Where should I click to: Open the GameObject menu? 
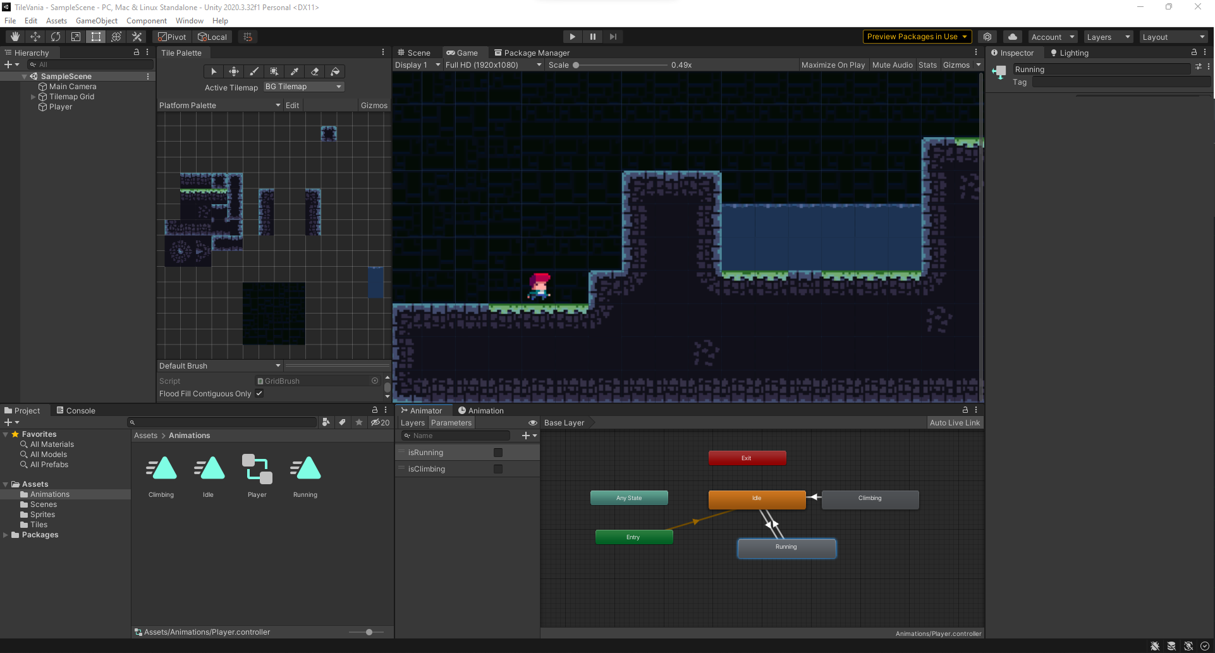[x=96, y=21]
